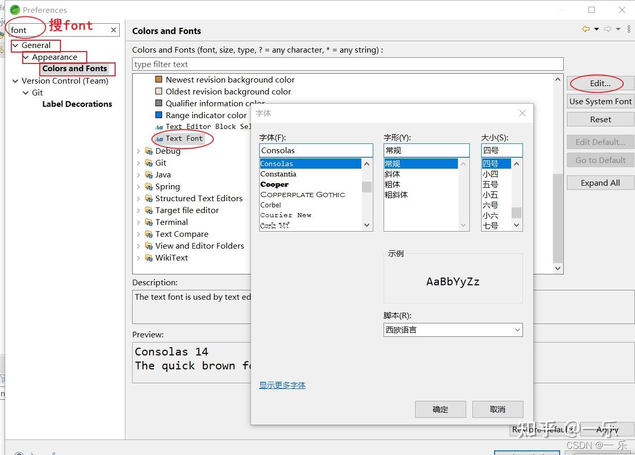Close the 字体 font dialog

(522, 113)
